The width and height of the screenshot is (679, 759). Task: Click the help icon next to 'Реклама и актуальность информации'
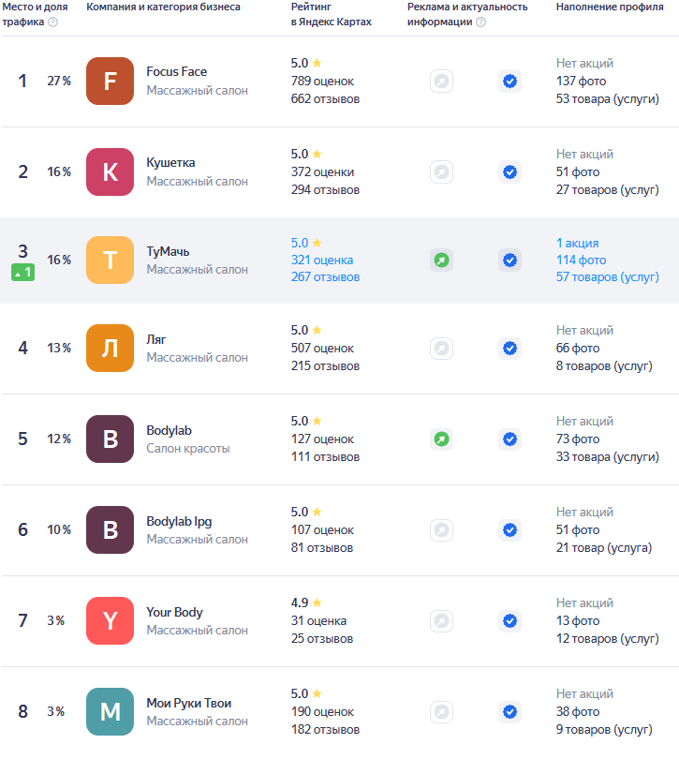point(480,22)
